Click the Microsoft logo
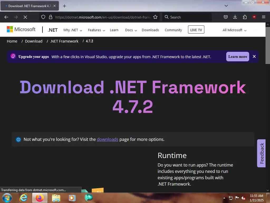The image size is (270, 203). 21,29
